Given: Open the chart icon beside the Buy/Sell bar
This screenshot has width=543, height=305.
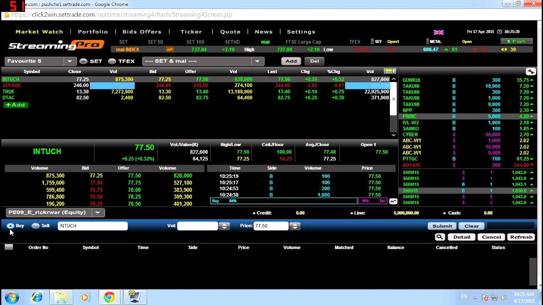Looking at the screenshot, I should coord(393,201).
